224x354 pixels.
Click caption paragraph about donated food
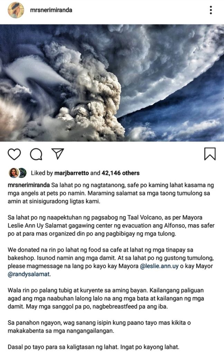111,262
